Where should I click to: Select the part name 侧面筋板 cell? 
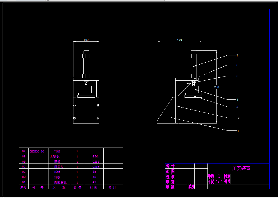tap(60, 182)
